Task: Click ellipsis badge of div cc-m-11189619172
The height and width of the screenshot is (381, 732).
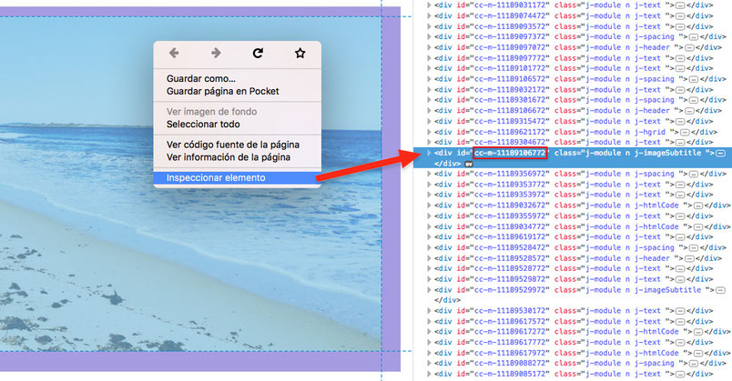Action: [681, 237]
